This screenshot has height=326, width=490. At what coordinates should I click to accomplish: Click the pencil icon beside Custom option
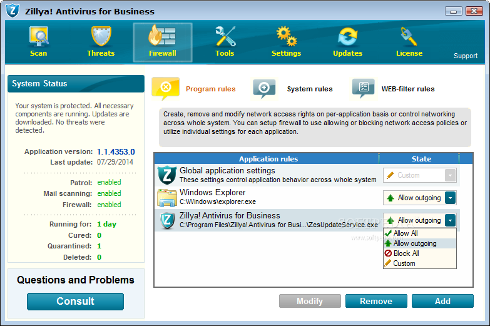[388, 263]
